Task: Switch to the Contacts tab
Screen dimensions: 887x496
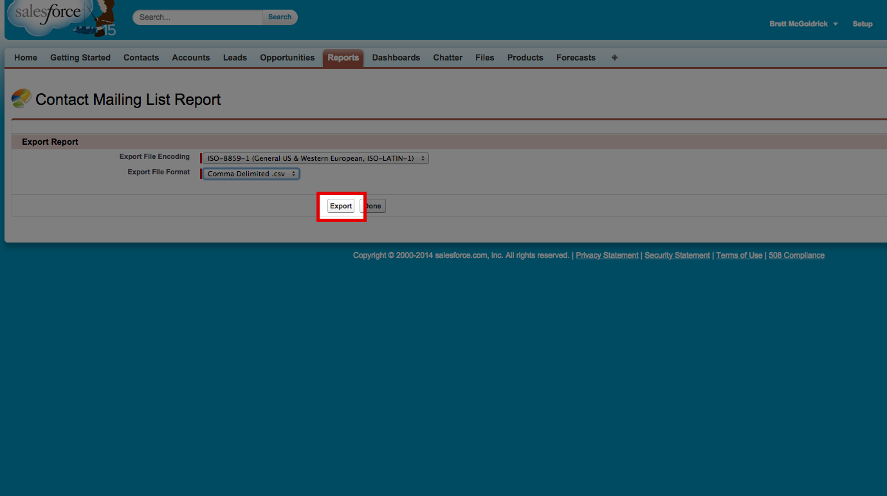Action: [x=141, y=58]
